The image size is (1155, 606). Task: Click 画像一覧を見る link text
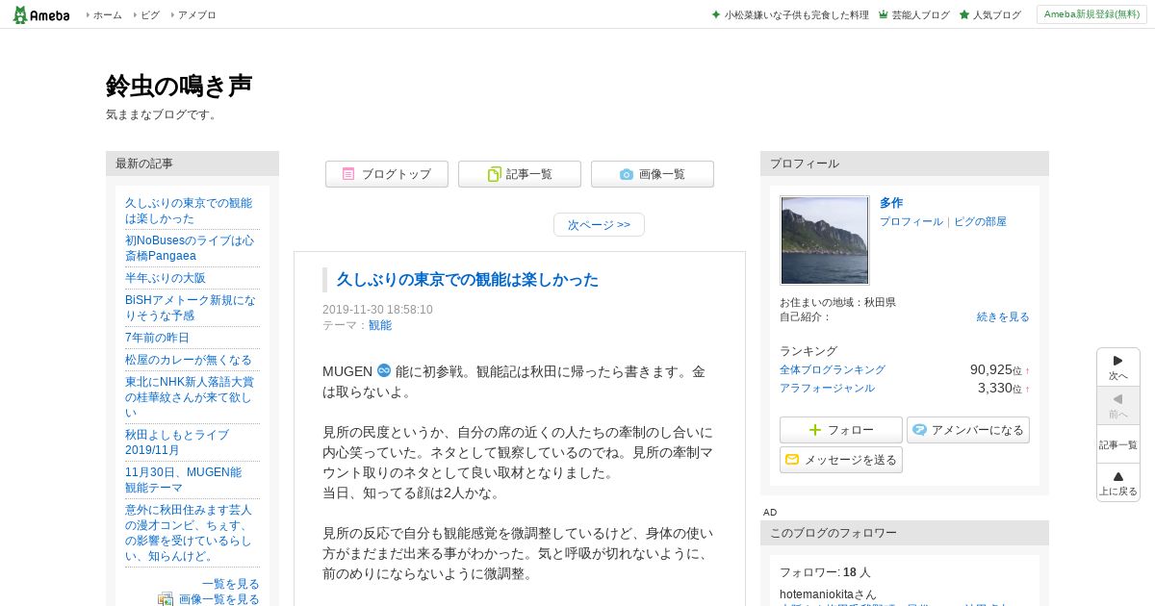219,599
